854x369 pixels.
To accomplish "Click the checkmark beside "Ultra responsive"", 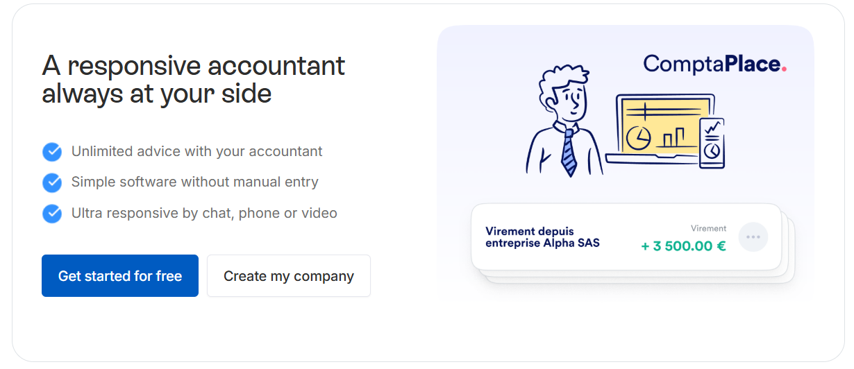I will point(52,214).
